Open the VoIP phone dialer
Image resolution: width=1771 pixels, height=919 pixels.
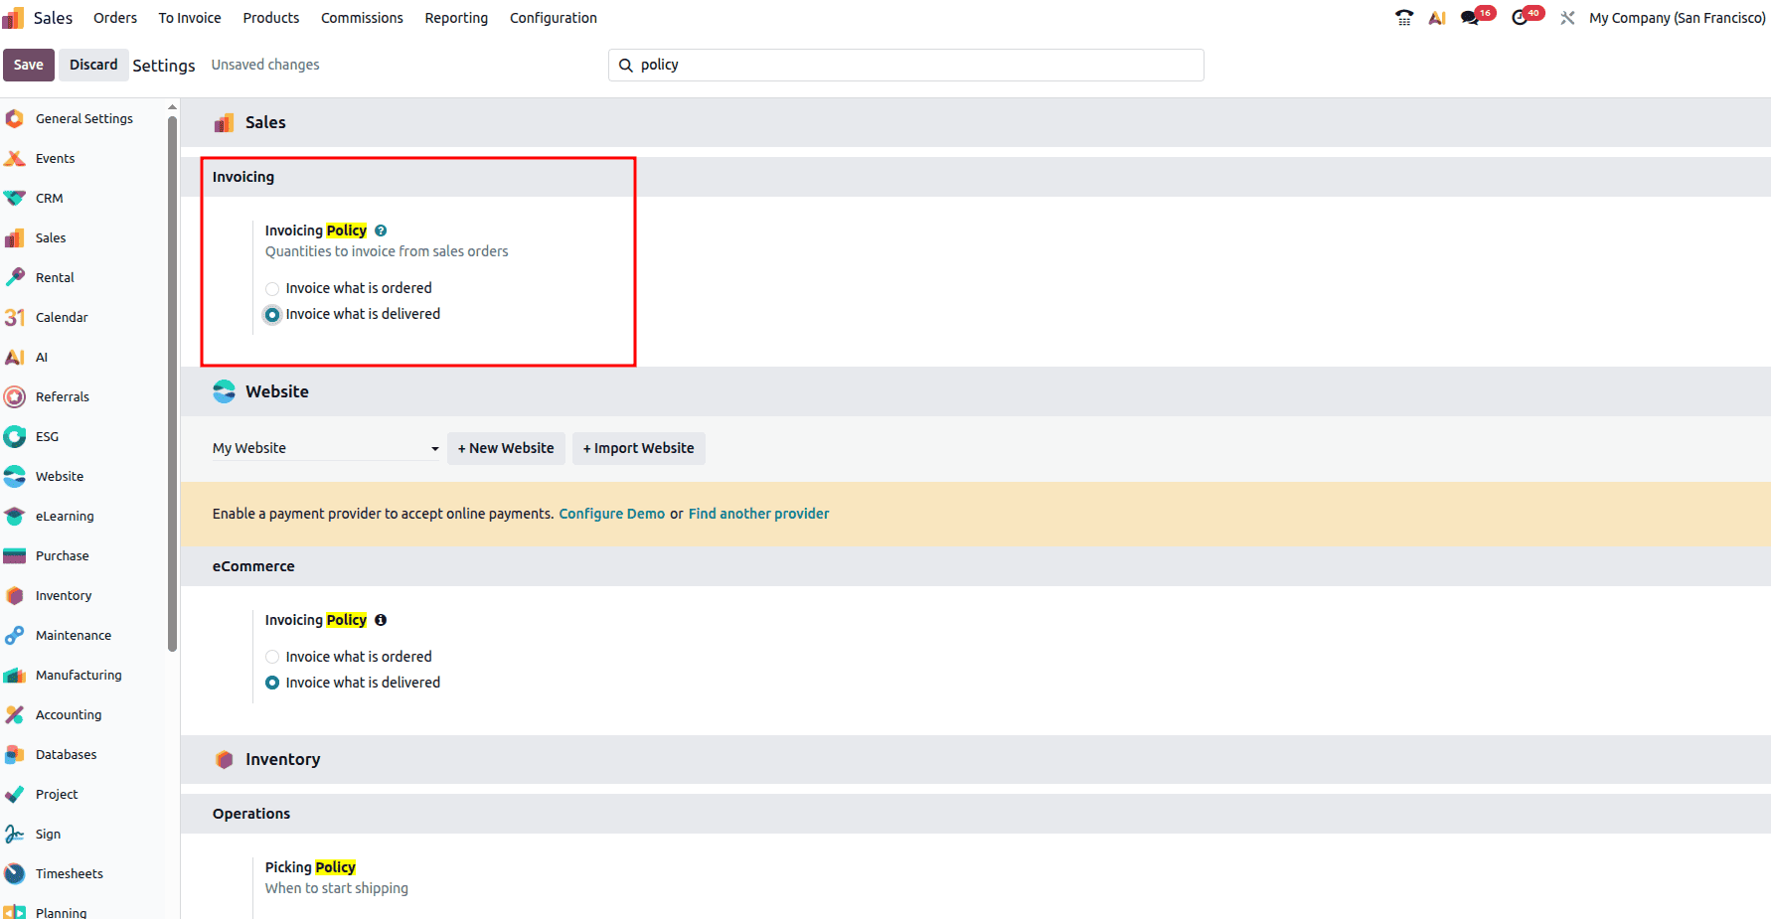coord(1403,17)
